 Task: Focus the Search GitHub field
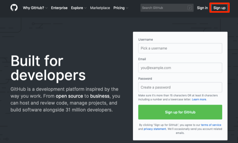pos(167,8)
